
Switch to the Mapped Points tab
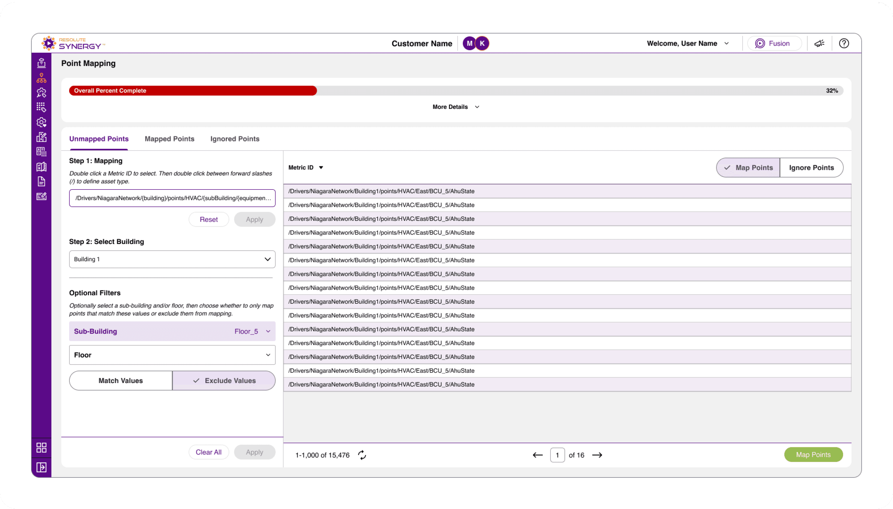(x=169, y=139)
